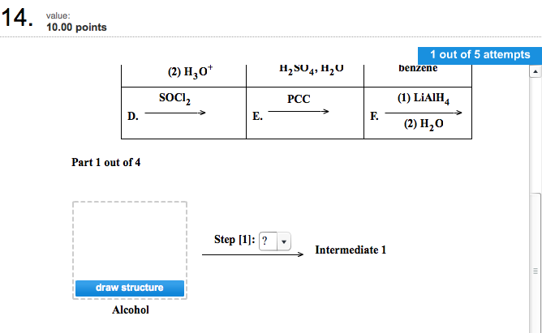
Task: Open the Step [1] reagent dropdown
Action: (275, 241)
